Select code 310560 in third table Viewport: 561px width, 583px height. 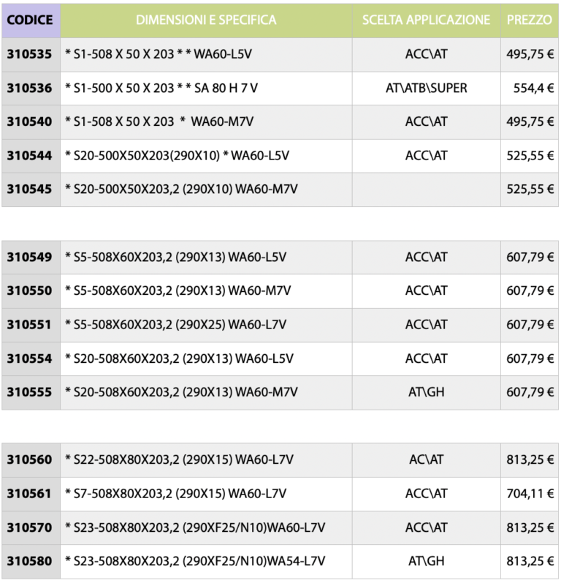[31, 460]
